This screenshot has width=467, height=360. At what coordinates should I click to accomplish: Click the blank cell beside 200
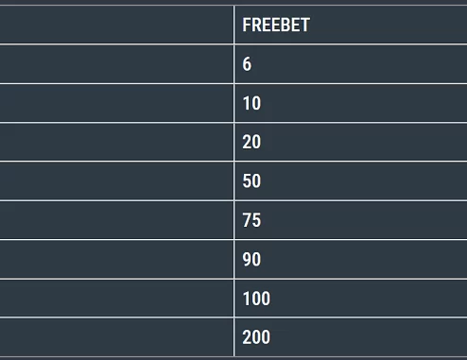tap(116, 337)
